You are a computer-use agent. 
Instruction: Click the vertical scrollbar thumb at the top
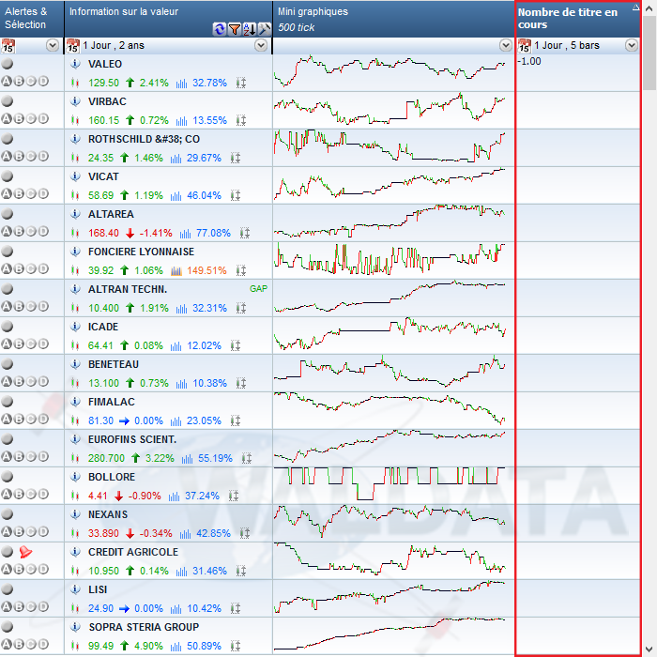click(649, 53)
